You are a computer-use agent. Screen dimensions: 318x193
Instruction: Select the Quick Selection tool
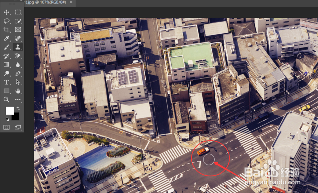click(18, 21)
